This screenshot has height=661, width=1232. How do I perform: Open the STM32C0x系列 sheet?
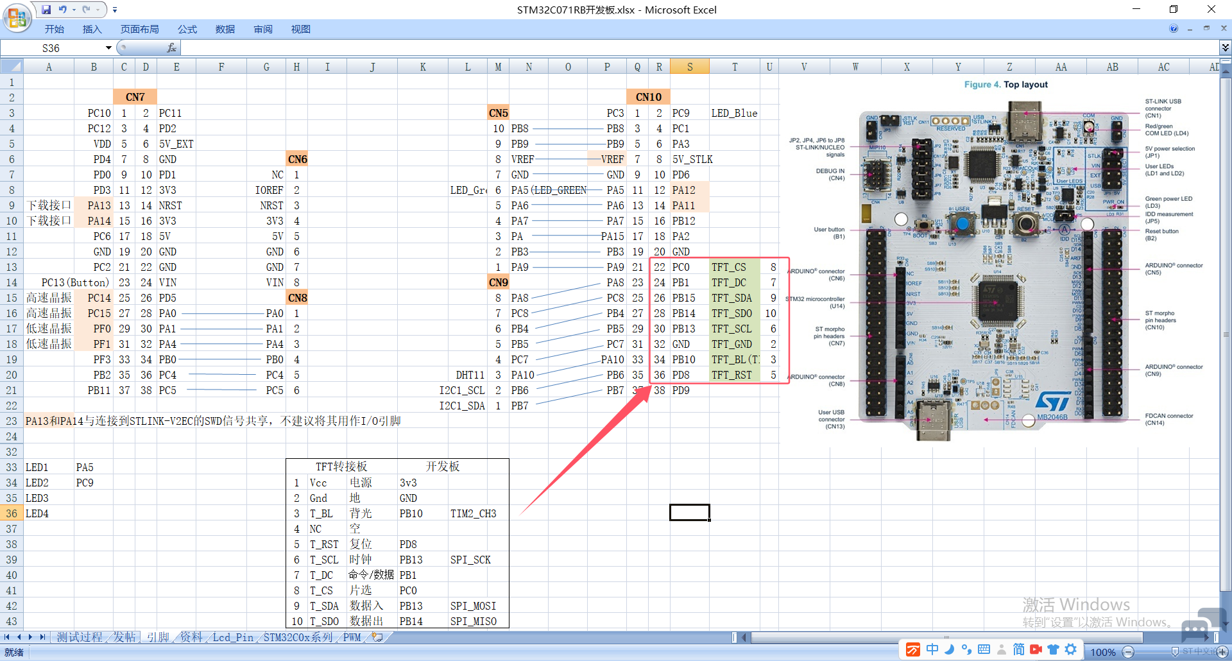coord(298,637)
